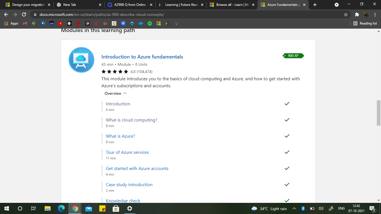Click the battery status tray icon

[312, 208]
